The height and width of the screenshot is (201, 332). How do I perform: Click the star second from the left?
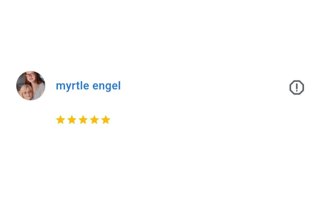(72, 120)
